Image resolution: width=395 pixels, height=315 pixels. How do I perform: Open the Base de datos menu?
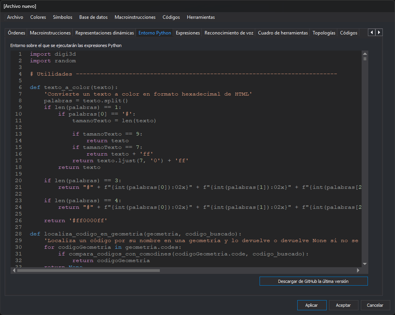[93, 17]
